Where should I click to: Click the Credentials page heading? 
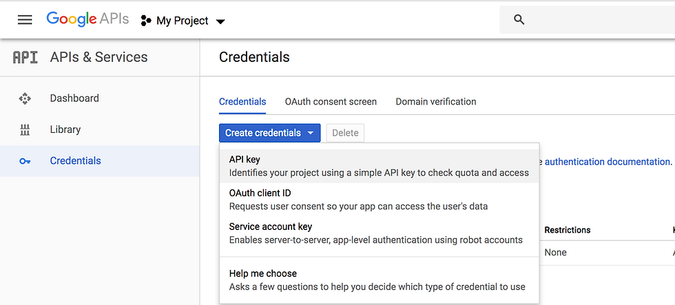click(254, 57)
